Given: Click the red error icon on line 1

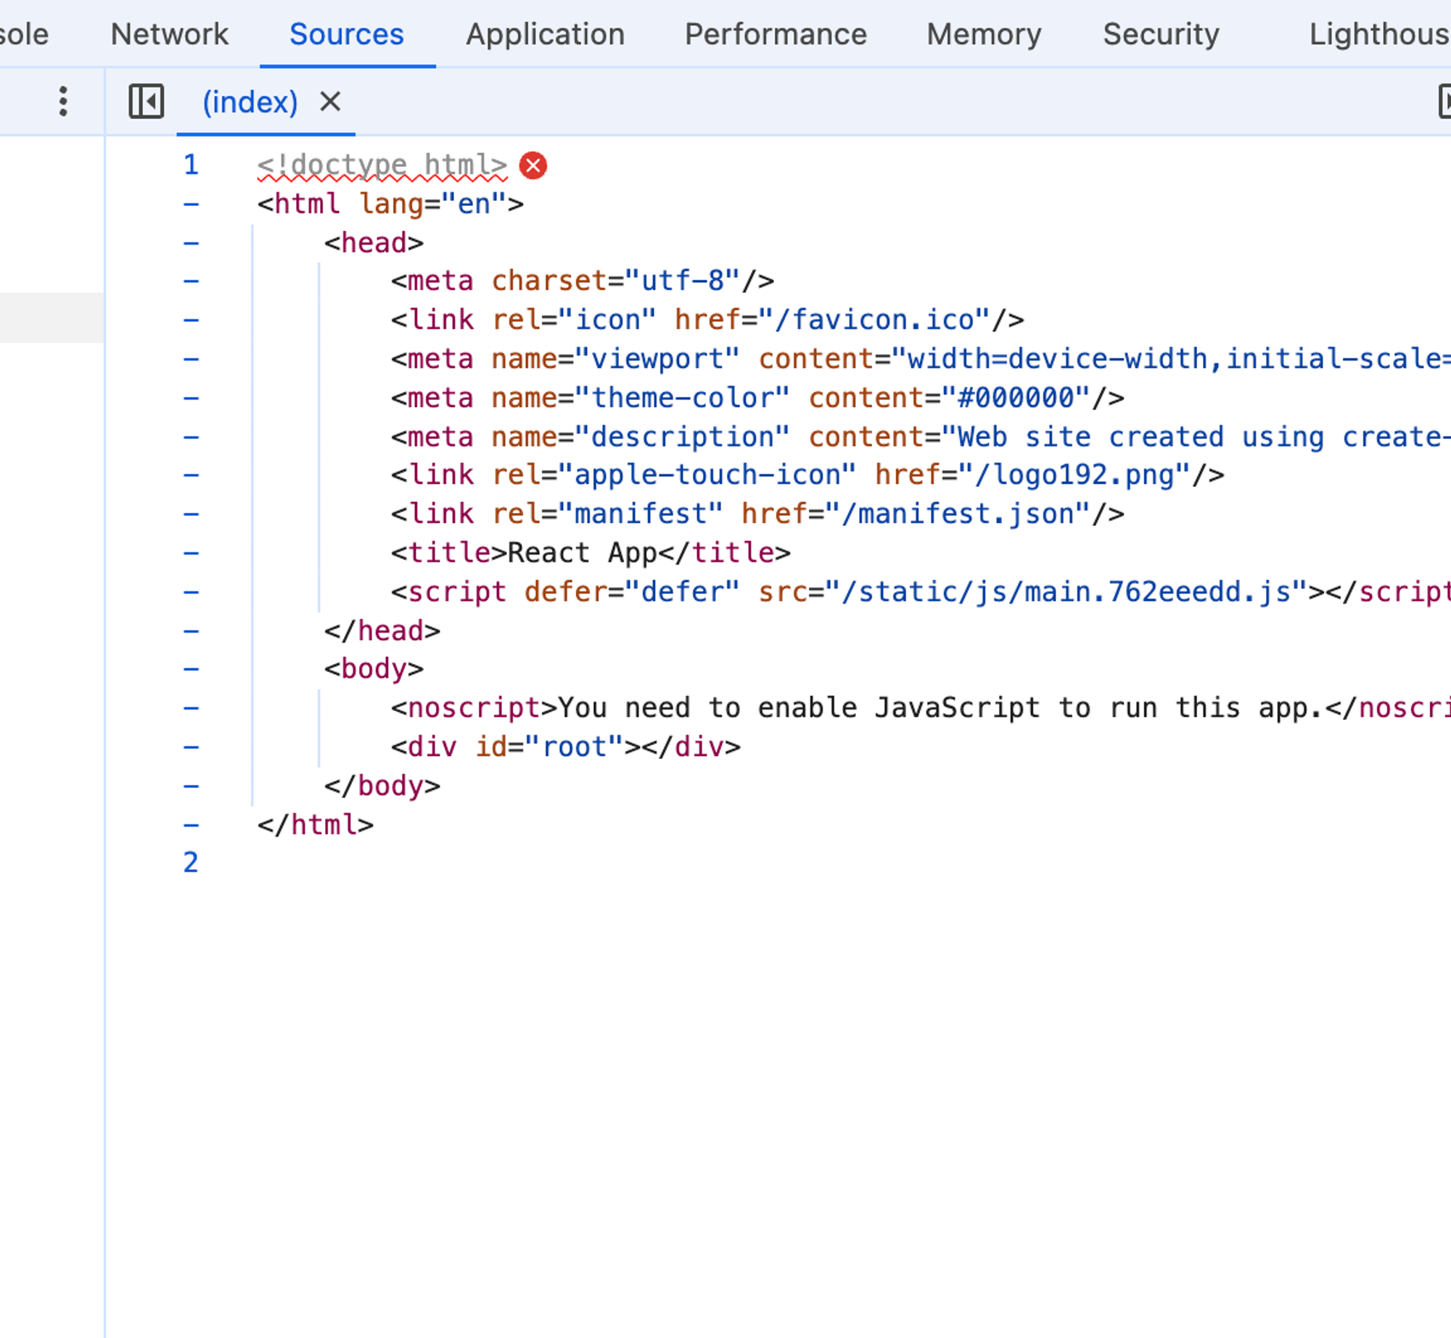Looking at the screenshot, I should coord(533,166).
